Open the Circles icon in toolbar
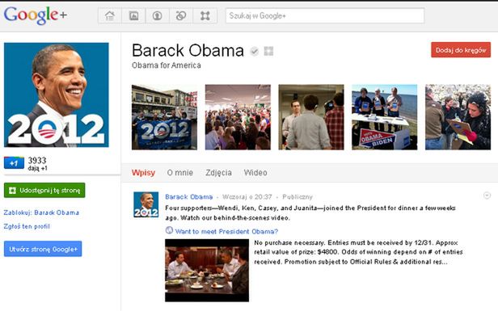Viewport: 498px width, 311px height. click(x=181, y=15)
